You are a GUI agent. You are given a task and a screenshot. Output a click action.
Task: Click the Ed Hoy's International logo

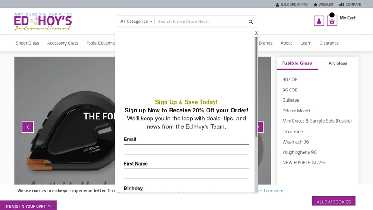(x=43, y=21)
